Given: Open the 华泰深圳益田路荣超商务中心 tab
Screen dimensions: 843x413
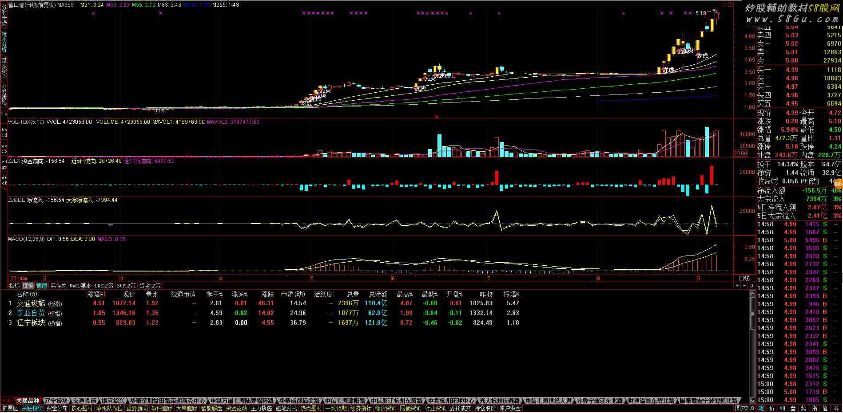Looking at the screenshot, I should pyautogui.click(x=167, y=401).
